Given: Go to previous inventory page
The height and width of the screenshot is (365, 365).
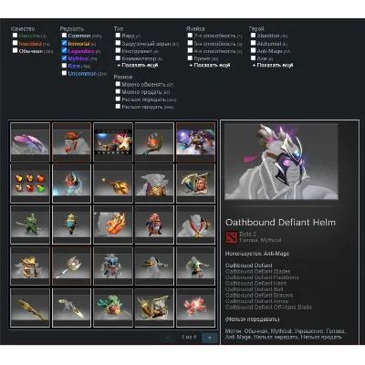Looking at the screenshot, I should click(x=168, y=338).
